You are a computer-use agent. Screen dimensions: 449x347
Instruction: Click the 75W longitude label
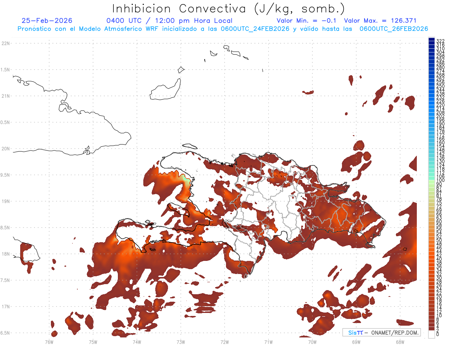tap(93, 342)
